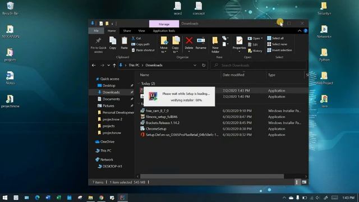Collapse the Today (2) group
The image size is (359, 202).
[139, 84]
